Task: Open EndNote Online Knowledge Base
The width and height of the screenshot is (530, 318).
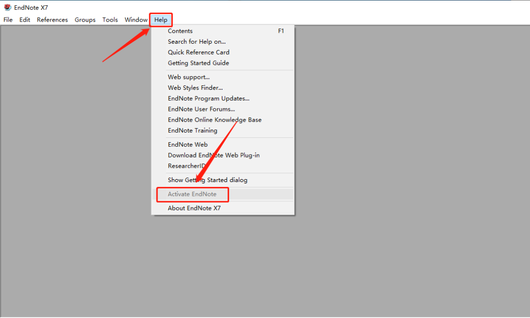Action: coord(223,120)
